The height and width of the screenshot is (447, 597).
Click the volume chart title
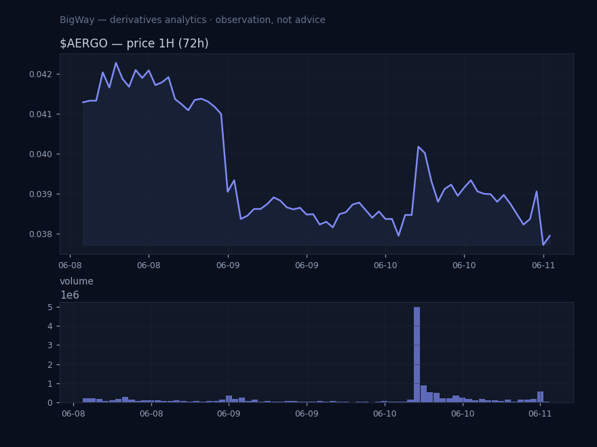tap(77, 281)
